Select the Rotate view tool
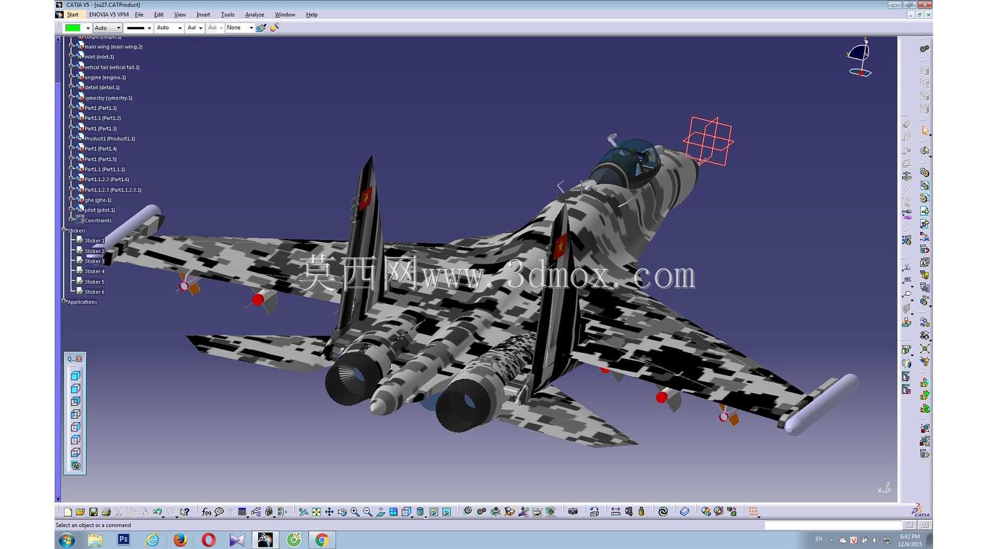 click(342, 512)
